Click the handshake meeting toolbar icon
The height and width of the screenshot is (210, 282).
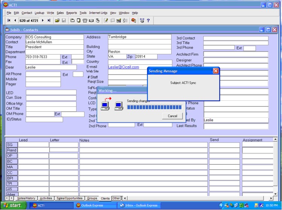91,20
